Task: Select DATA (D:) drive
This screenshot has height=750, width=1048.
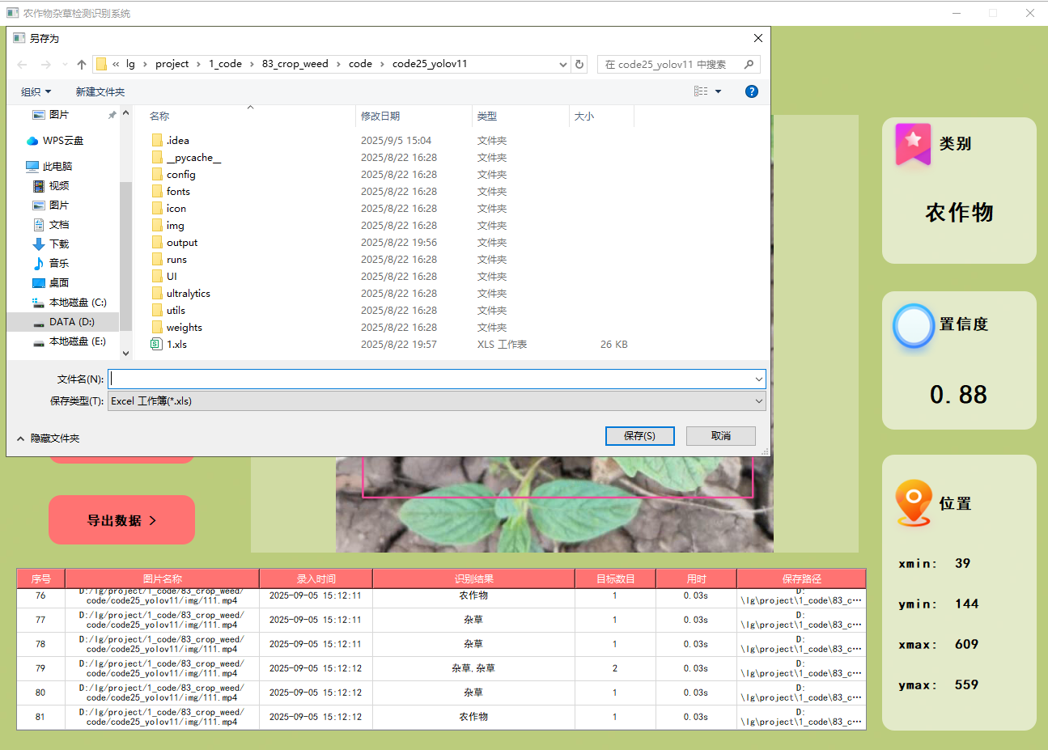Action: 64,322
